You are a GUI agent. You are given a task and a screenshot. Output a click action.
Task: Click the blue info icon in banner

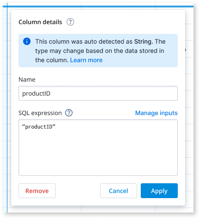pos(27,41)
